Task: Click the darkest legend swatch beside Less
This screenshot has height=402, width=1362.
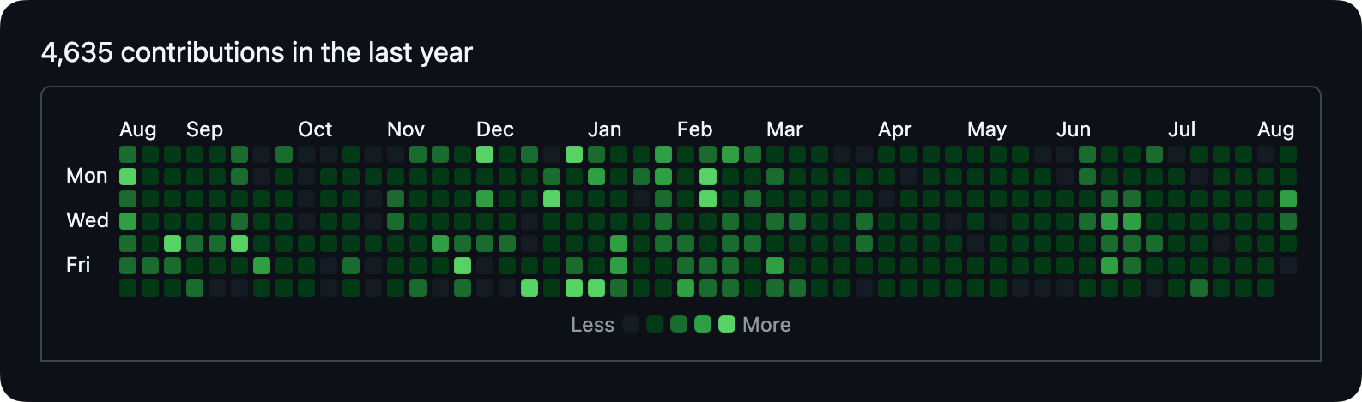Action: coord(631,324)
